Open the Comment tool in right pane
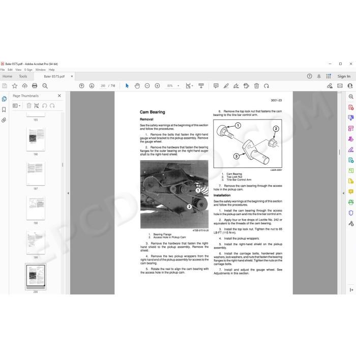 coord(351,192)
